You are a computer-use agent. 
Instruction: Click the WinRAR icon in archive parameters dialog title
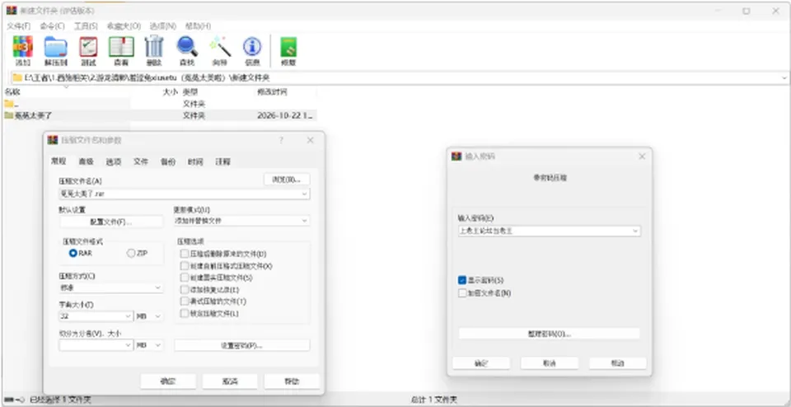[53, 140]
